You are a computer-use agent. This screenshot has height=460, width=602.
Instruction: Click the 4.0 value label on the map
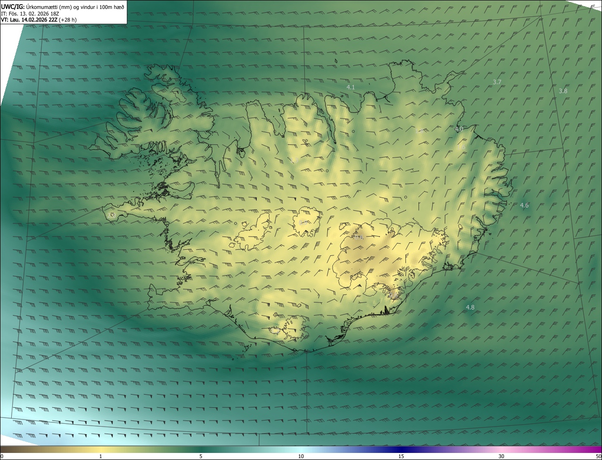459,129
